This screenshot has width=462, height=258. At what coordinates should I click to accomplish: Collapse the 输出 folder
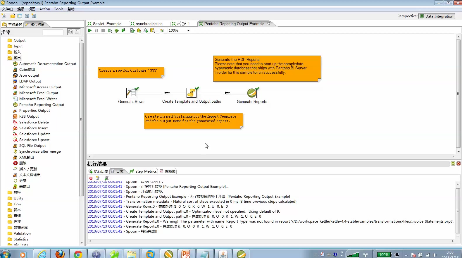[x=14, y=58]
